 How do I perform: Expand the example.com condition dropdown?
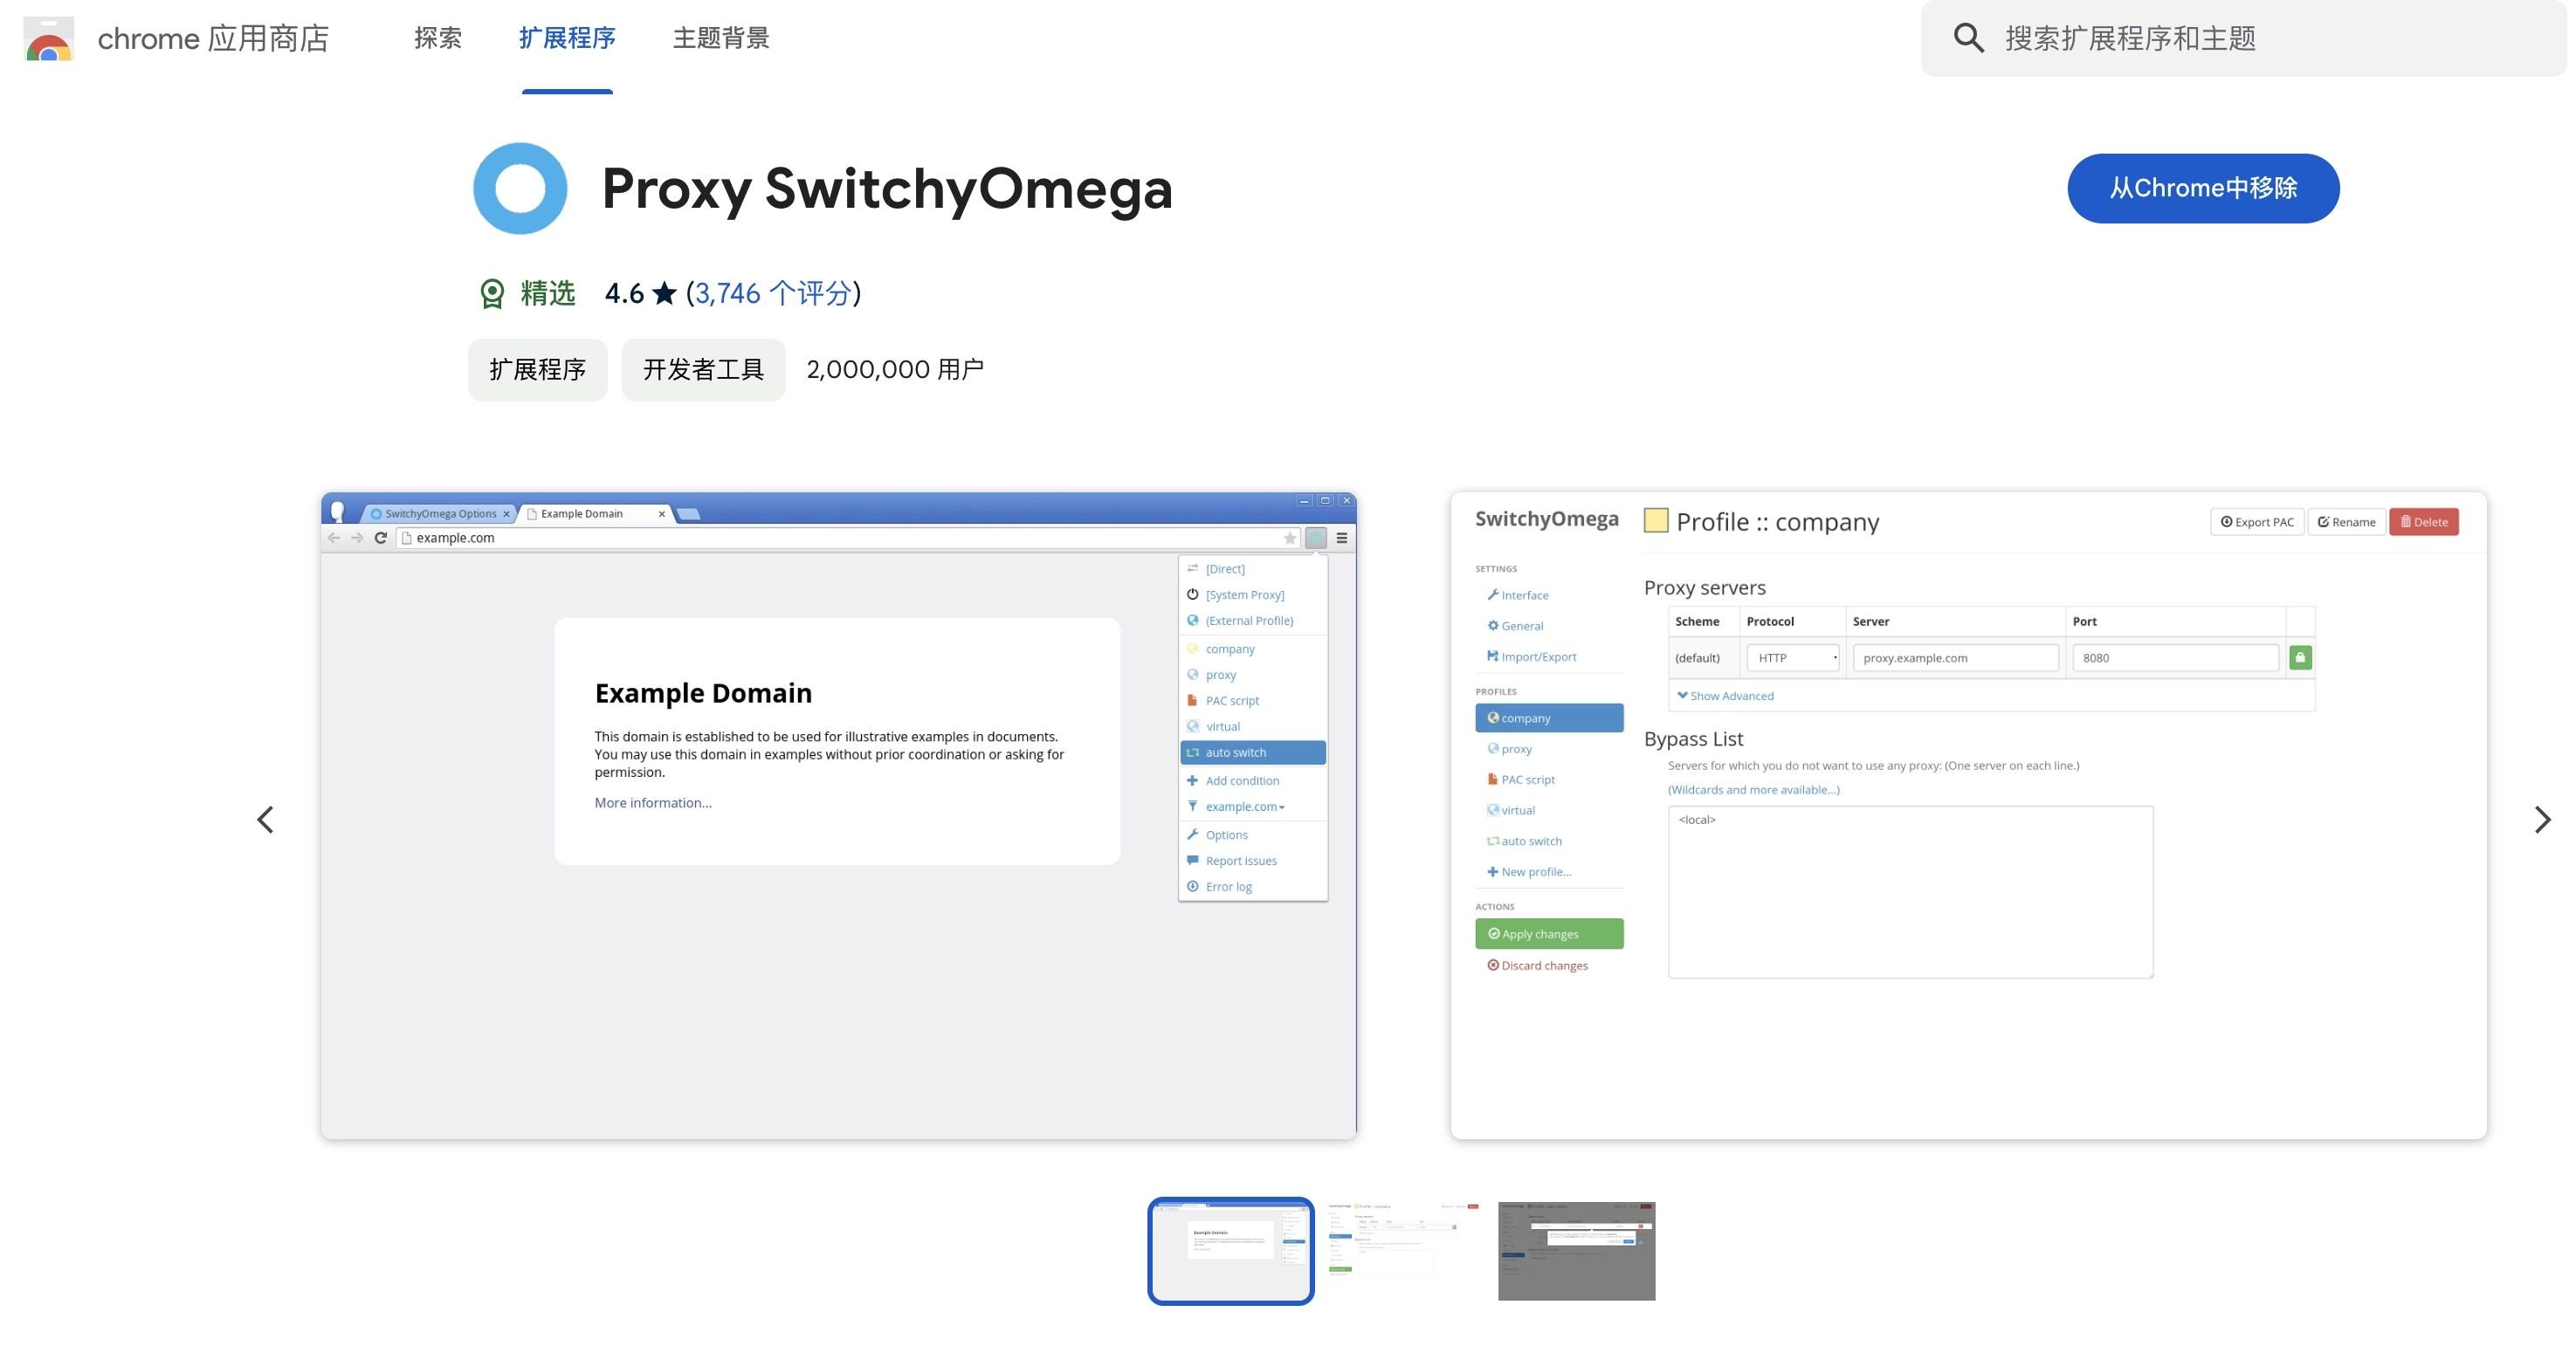[1253, 807]
